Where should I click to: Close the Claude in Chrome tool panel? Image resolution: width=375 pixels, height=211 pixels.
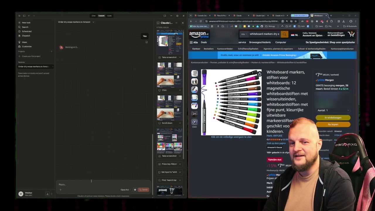pyautogui.click(x=183, y=23)
